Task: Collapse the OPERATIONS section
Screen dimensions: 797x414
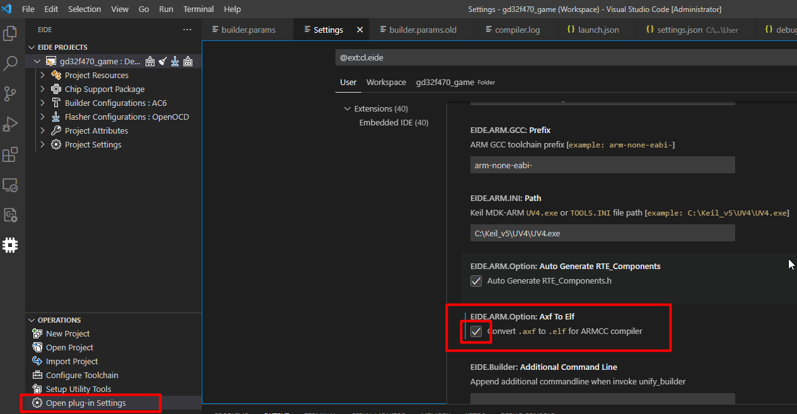Action: click(x=32, y=320)
